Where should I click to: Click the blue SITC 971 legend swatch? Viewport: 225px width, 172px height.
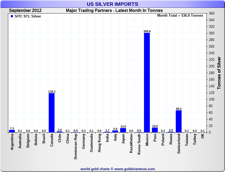tap(12, 16)
